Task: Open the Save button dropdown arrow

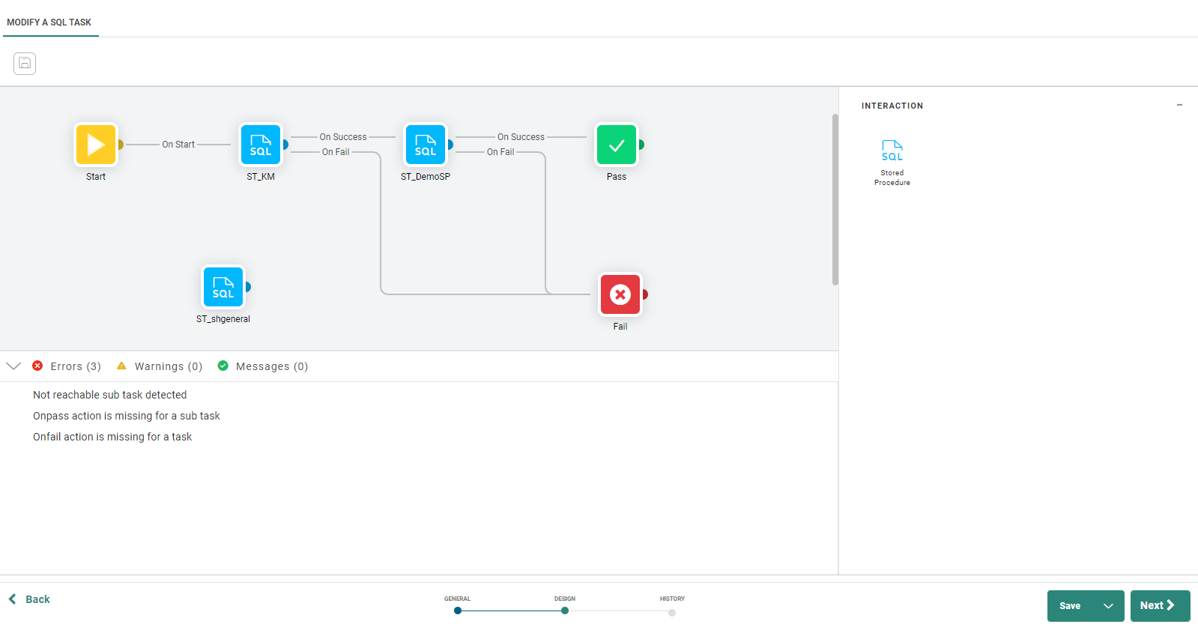Action: [x=1108, y=606]
